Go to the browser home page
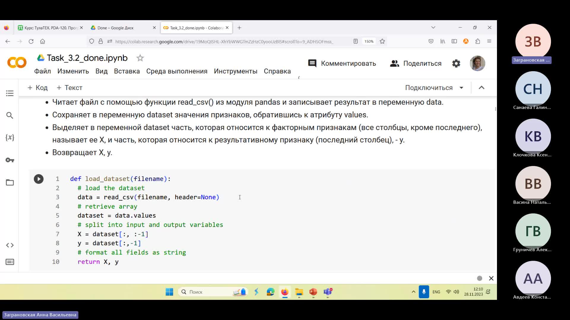 (42, 41)
